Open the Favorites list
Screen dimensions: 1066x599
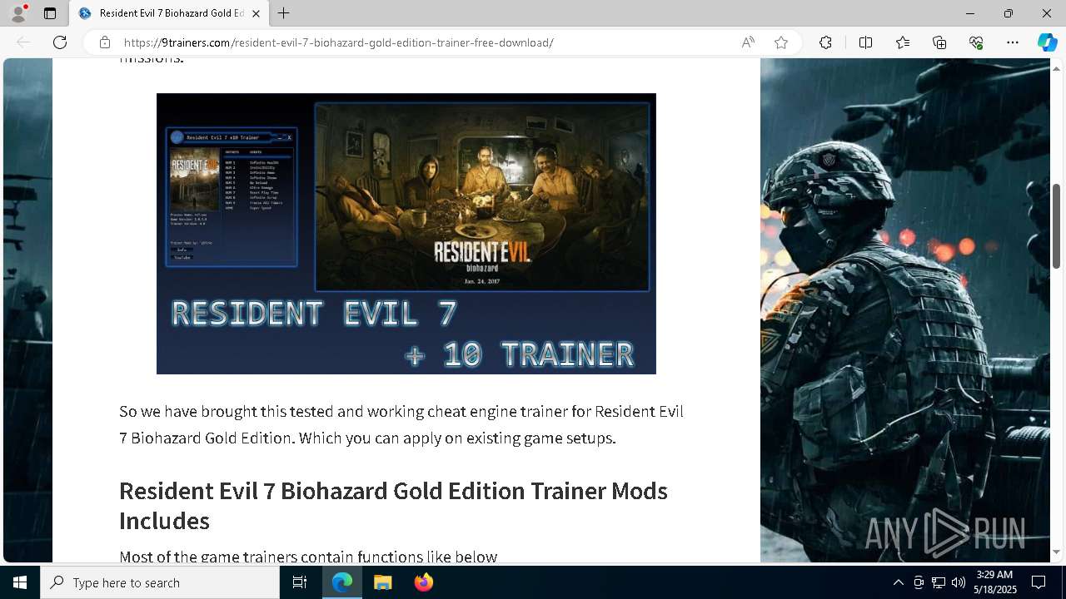point(903,42)
